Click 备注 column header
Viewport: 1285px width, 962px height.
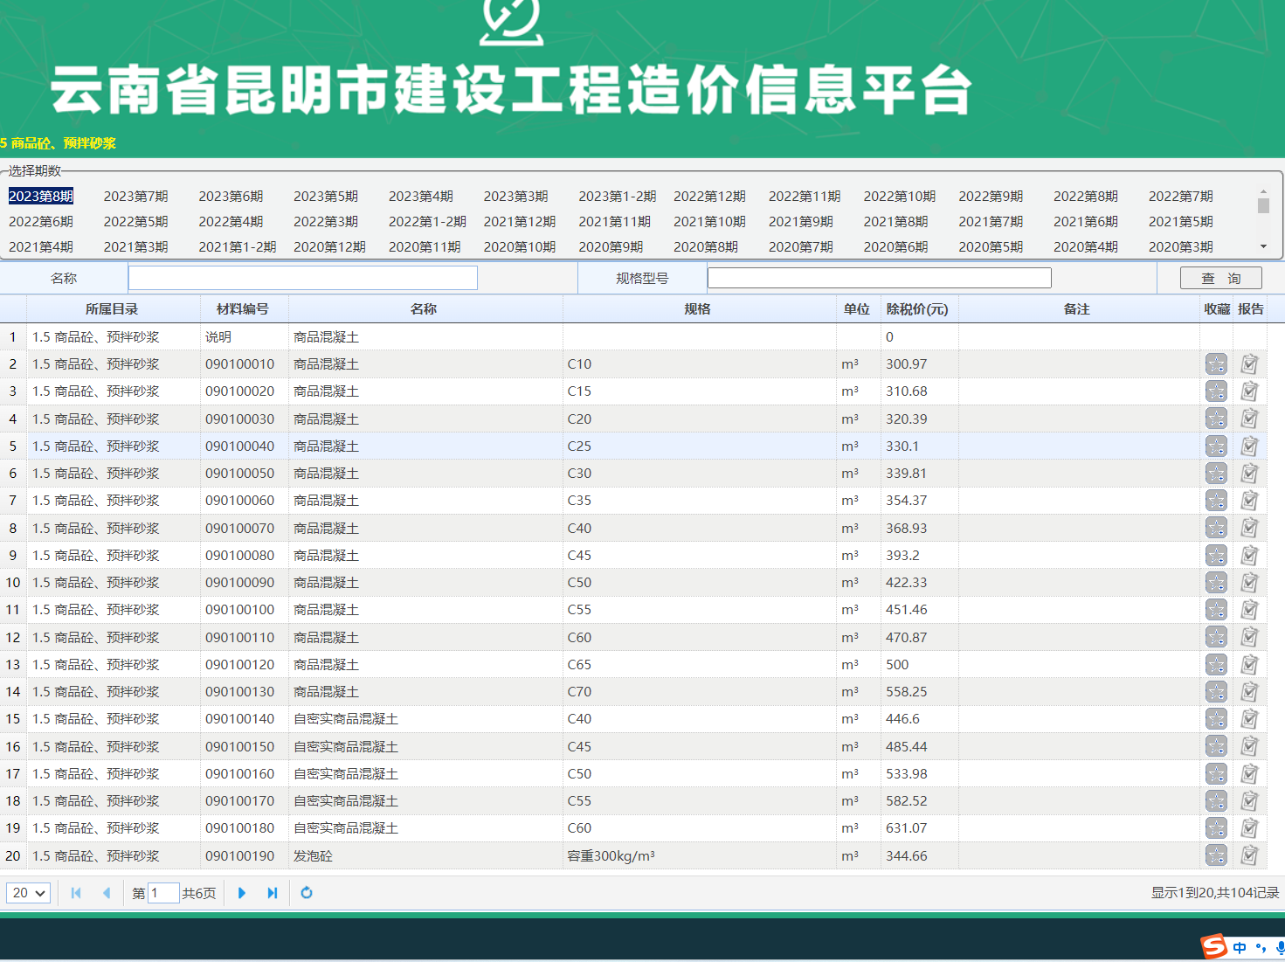tap(1077, 309)
